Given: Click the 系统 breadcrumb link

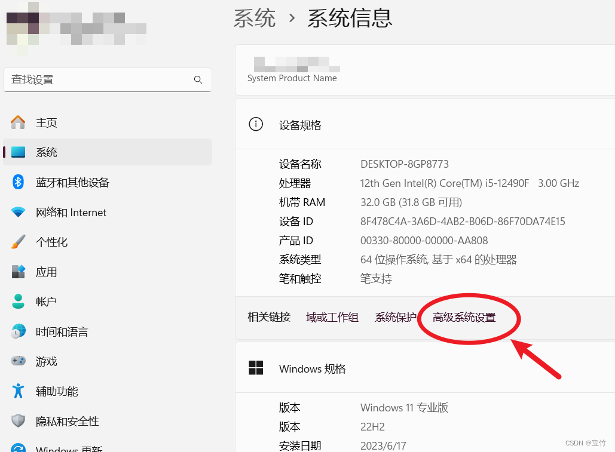Looking at the screenshot, I should click(x=255, y=18).
